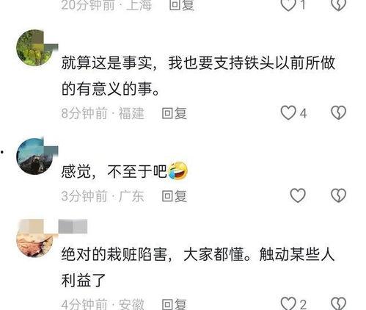Open the green plant avatar profile
Viewport: 366px width, 310px height.
[x=34, y=48]
